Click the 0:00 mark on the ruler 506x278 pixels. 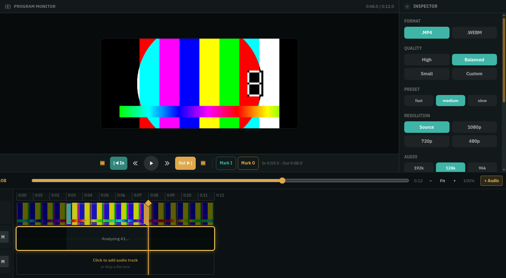(x=22, y=195)
